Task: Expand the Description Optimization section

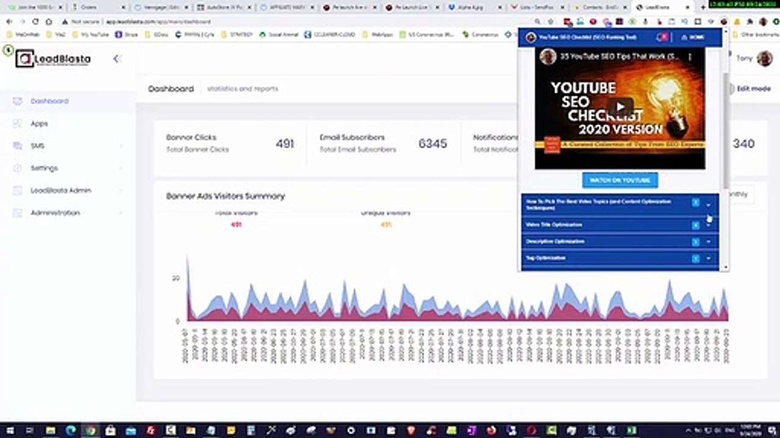Action: click(708, 242)
